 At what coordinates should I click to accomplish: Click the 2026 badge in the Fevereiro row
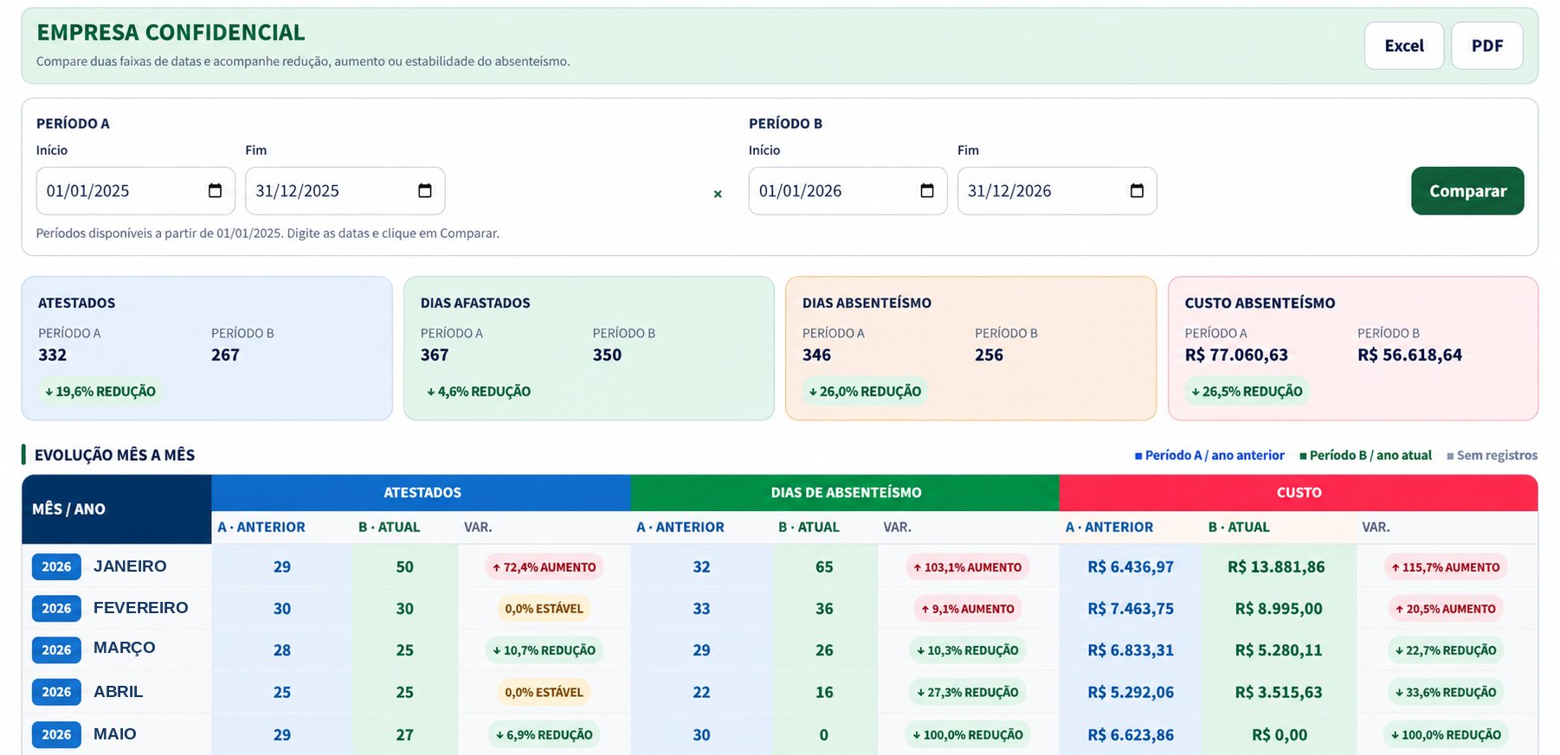point(56,608)
